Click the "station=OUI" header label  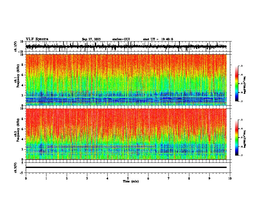click(121, 39)
